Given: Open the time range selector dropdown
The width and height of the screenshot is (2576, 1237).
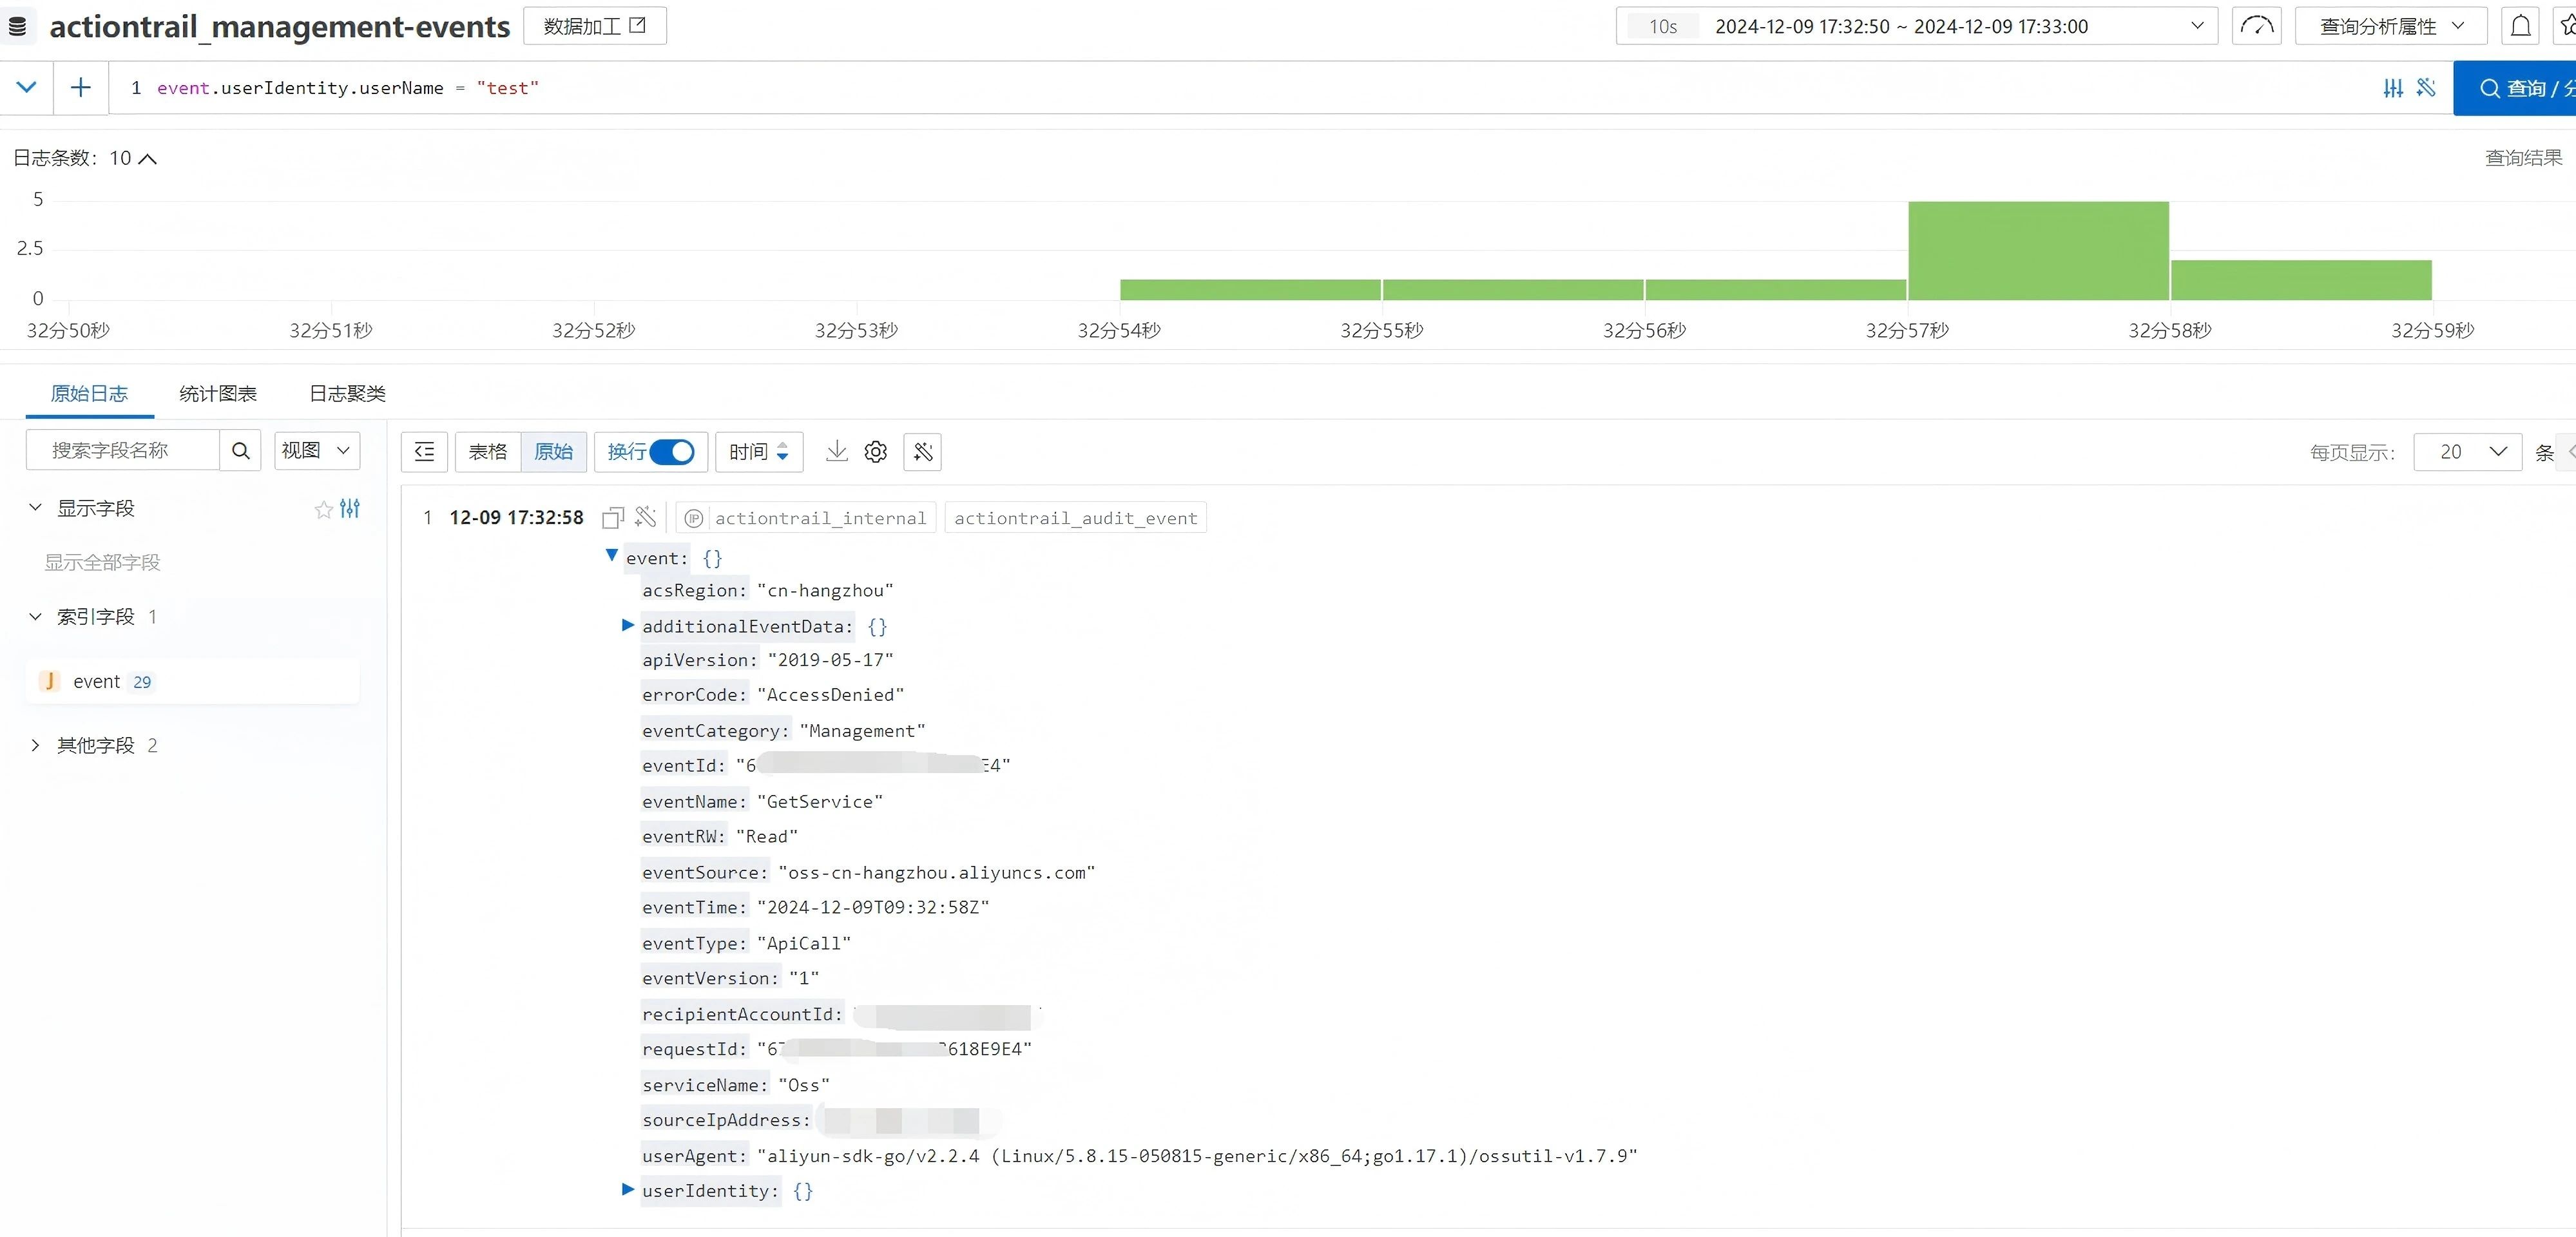Looking at the screenshot, I should coord(1916,26).
